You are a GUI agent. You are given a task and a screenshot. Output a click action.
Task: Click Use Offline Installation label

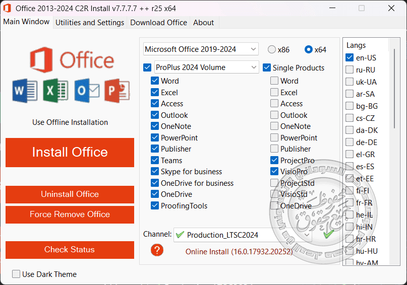tap(70, 122)
